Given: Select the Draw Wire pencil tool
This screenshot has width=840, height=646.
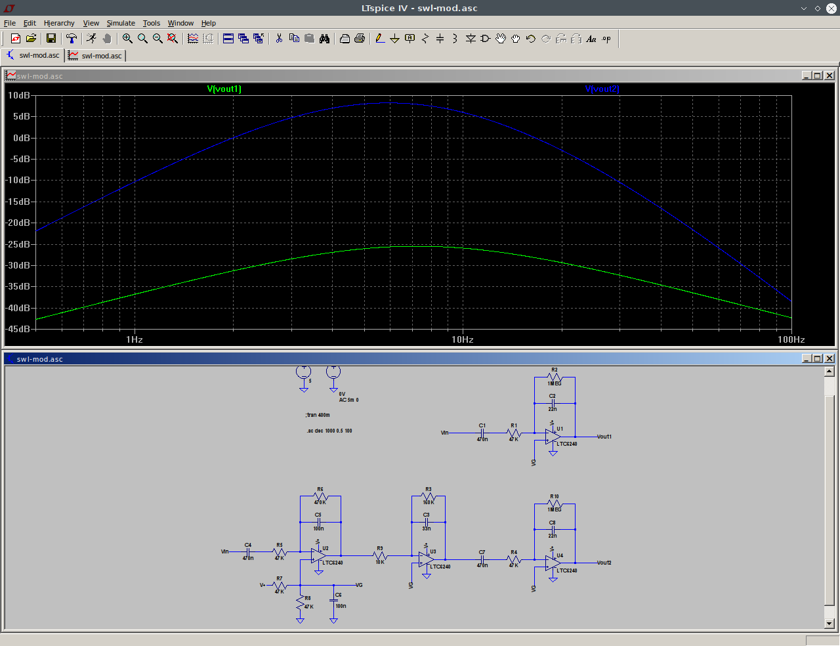Looking at the screenshot, I should pos(380,39).
